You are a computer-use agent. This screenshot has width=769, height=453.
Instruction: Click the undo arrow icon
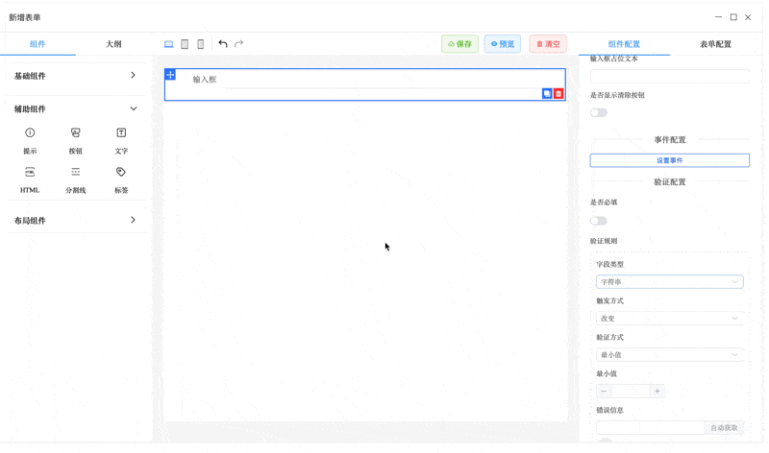[223, 44]
